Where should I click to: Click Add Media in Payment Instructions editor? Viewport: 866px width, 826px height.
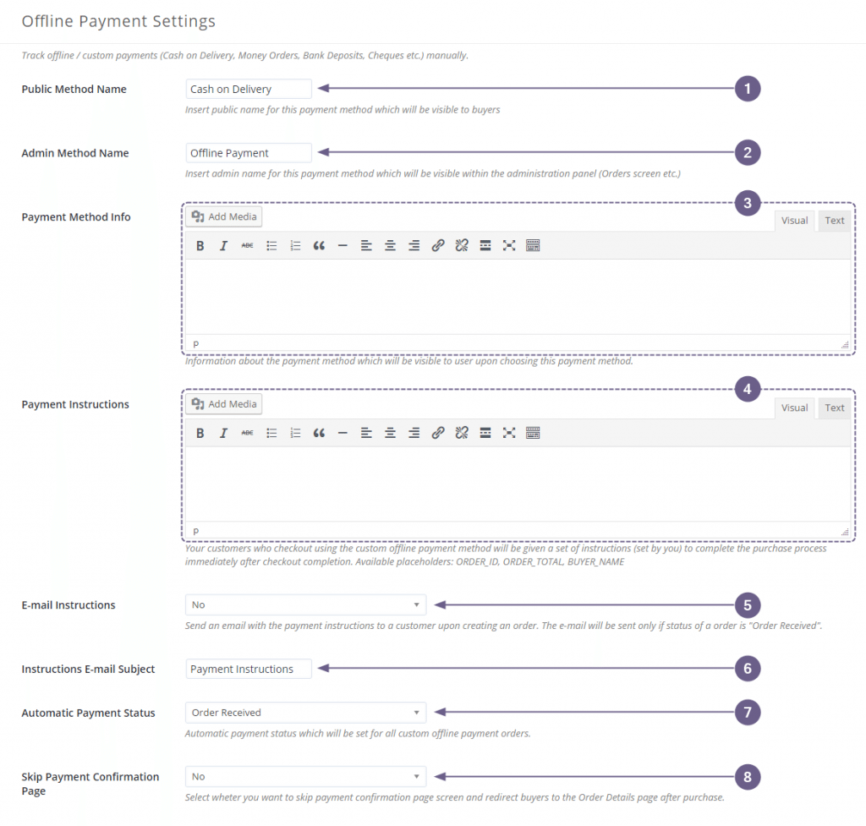[x=223, y=403]
